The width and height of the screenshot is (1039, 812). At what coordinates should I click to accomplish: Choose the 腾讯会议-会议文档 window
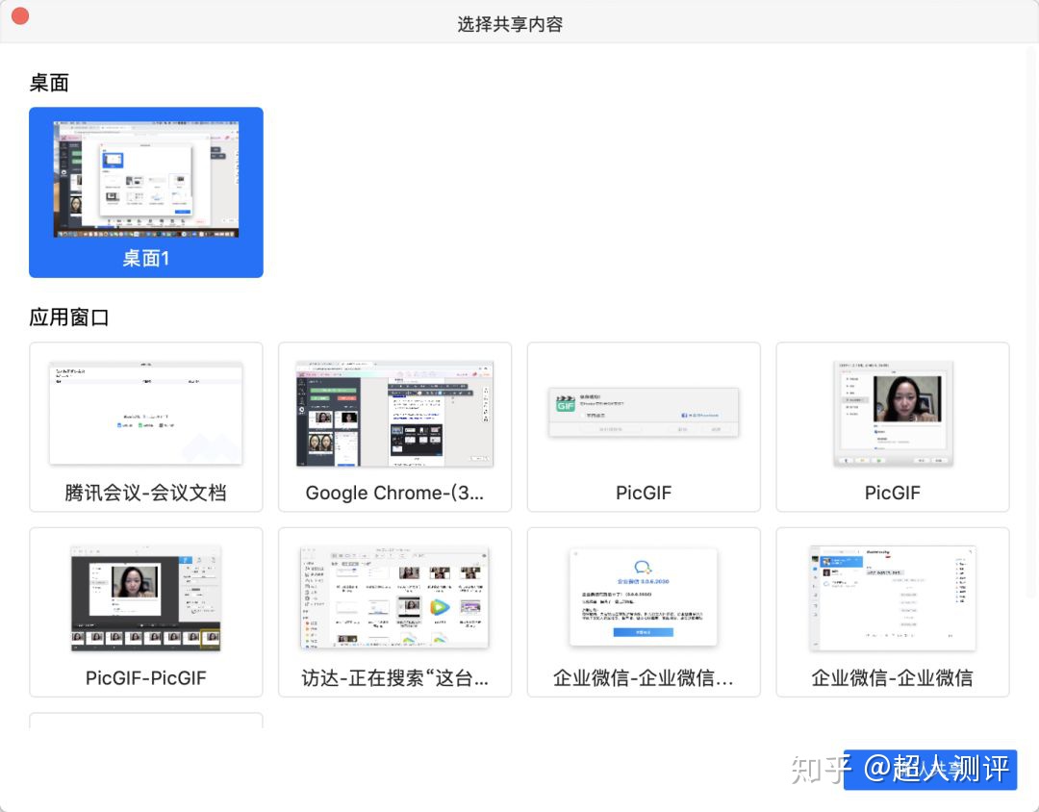tap(146, 427)
